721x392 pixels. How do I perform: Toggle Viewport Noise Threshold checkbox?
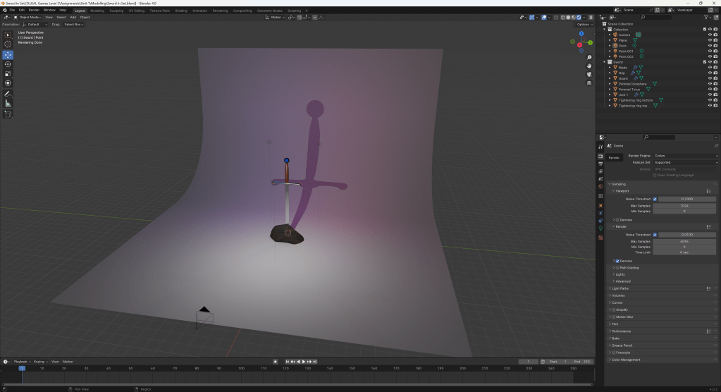tap(655, 199)
